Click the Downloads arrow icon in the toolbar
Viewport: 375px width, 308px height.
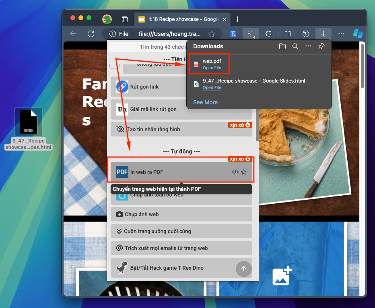tap(323, 34)
